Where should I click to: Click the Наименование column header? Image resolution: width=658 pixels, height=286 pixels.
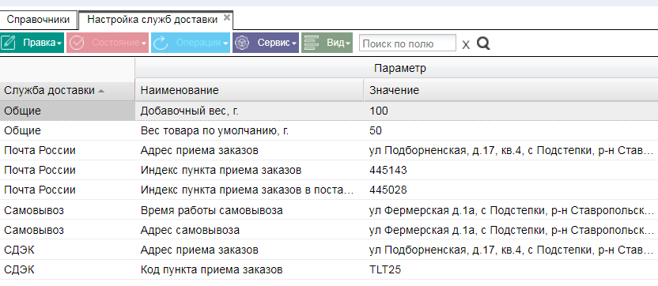249,91
